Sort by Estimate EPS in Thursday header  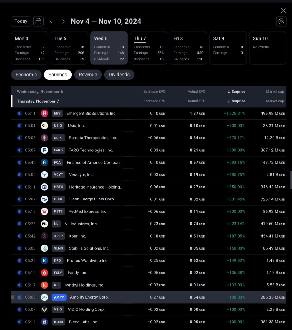(154, 101)
